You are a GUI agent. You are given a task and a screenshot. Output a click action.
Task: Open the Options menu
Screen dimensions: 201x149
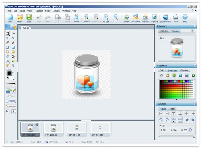pos(56,11)
